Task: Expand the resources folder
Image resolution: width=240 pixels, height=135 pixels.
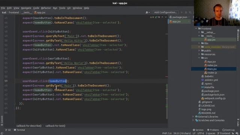Action: (x=199, y=54)
